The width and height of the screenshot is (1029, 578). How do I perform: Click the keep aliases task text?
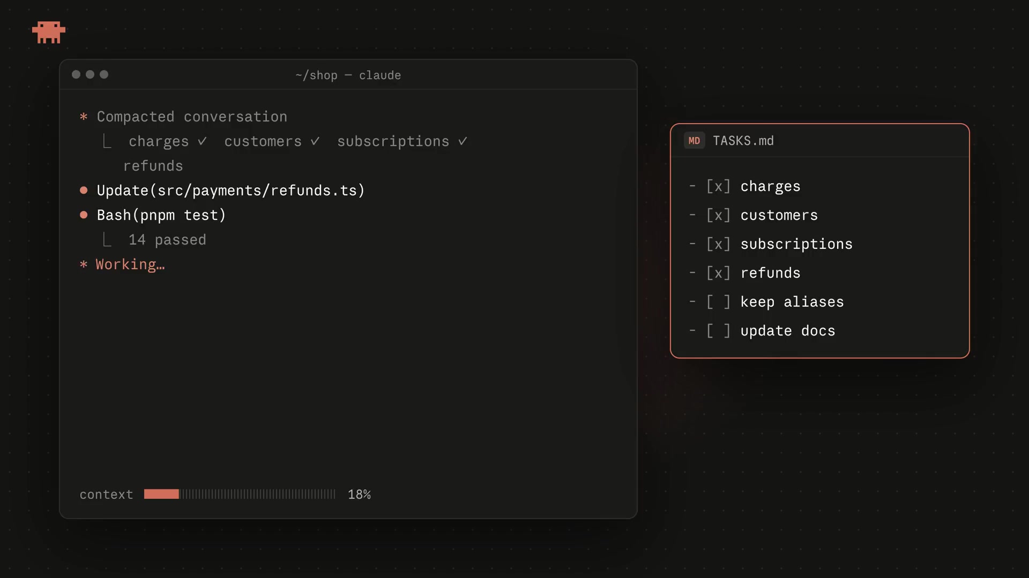pos(792,302)
